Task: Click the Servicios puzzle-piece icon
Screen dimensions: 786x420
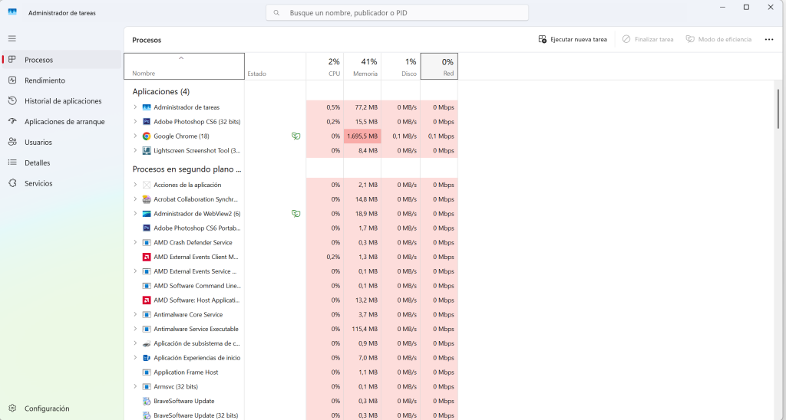Action: [x=12, y=183]
